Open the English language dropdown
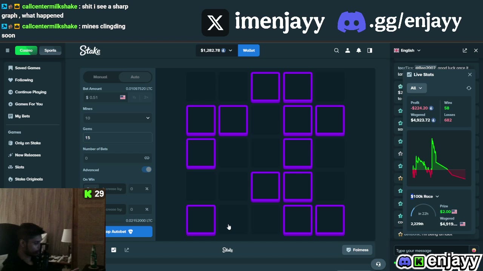 407,50
